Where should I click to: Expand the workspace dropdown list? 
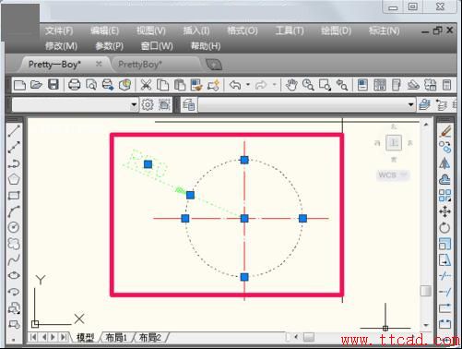pos(134,105)
